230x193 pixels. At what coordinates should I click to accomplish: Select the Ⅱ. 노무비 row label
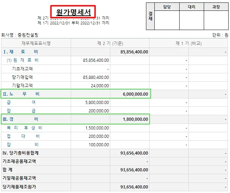(21, 94)
